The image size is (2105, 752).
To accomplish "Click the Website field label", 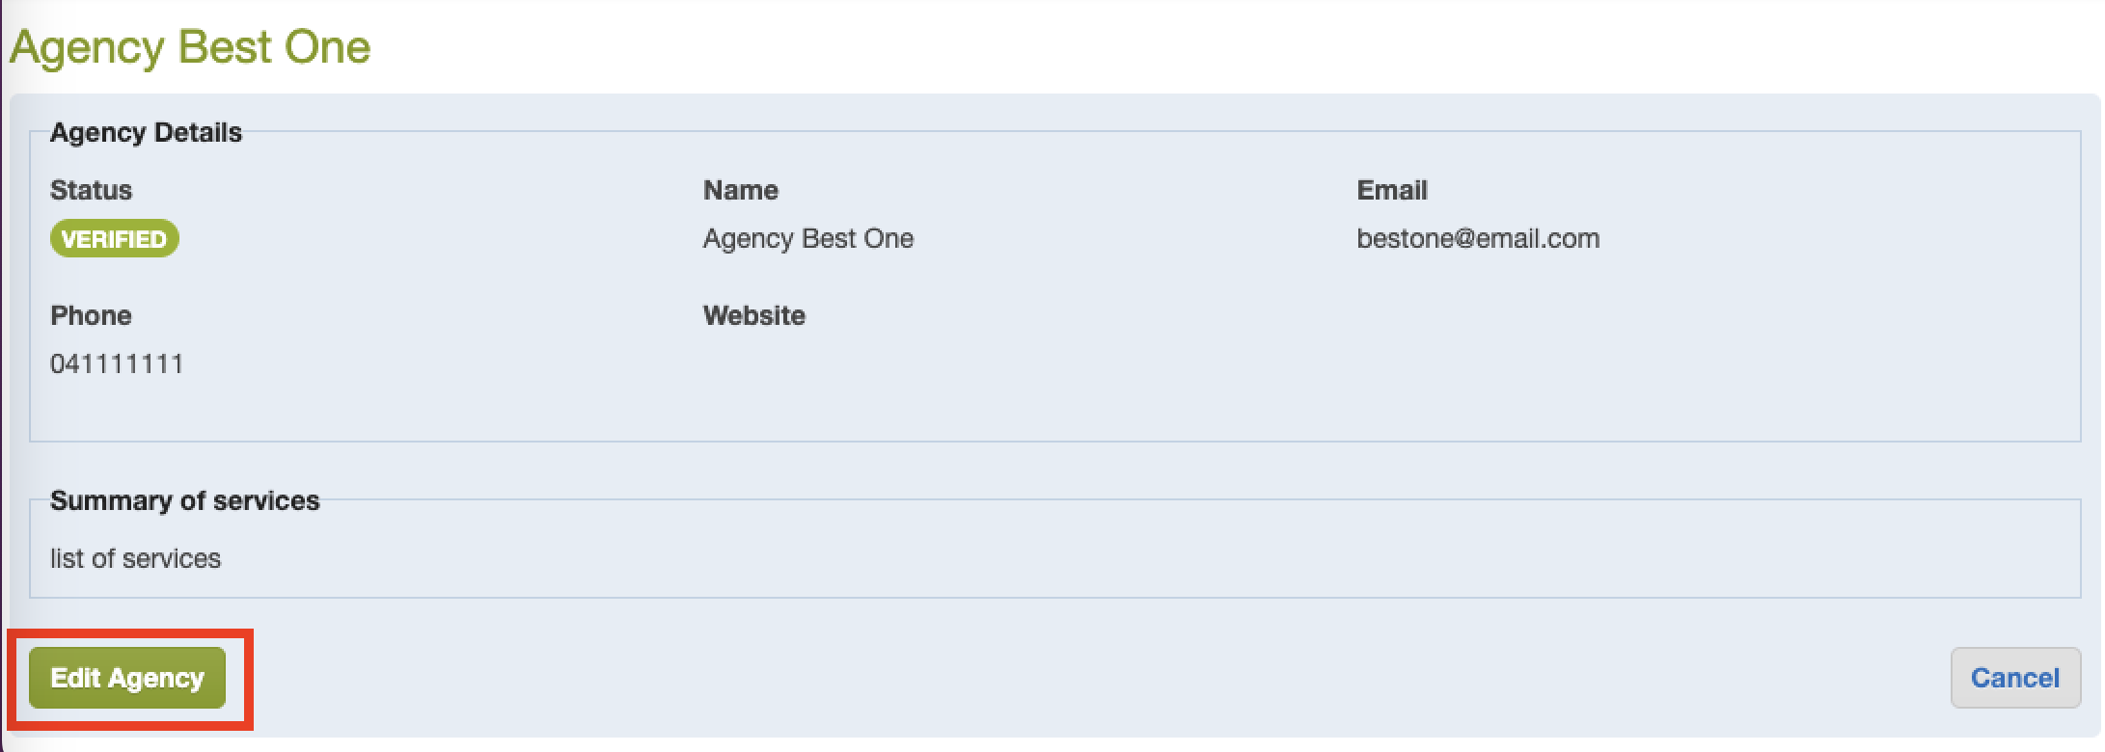I will (x=753, y=316).
